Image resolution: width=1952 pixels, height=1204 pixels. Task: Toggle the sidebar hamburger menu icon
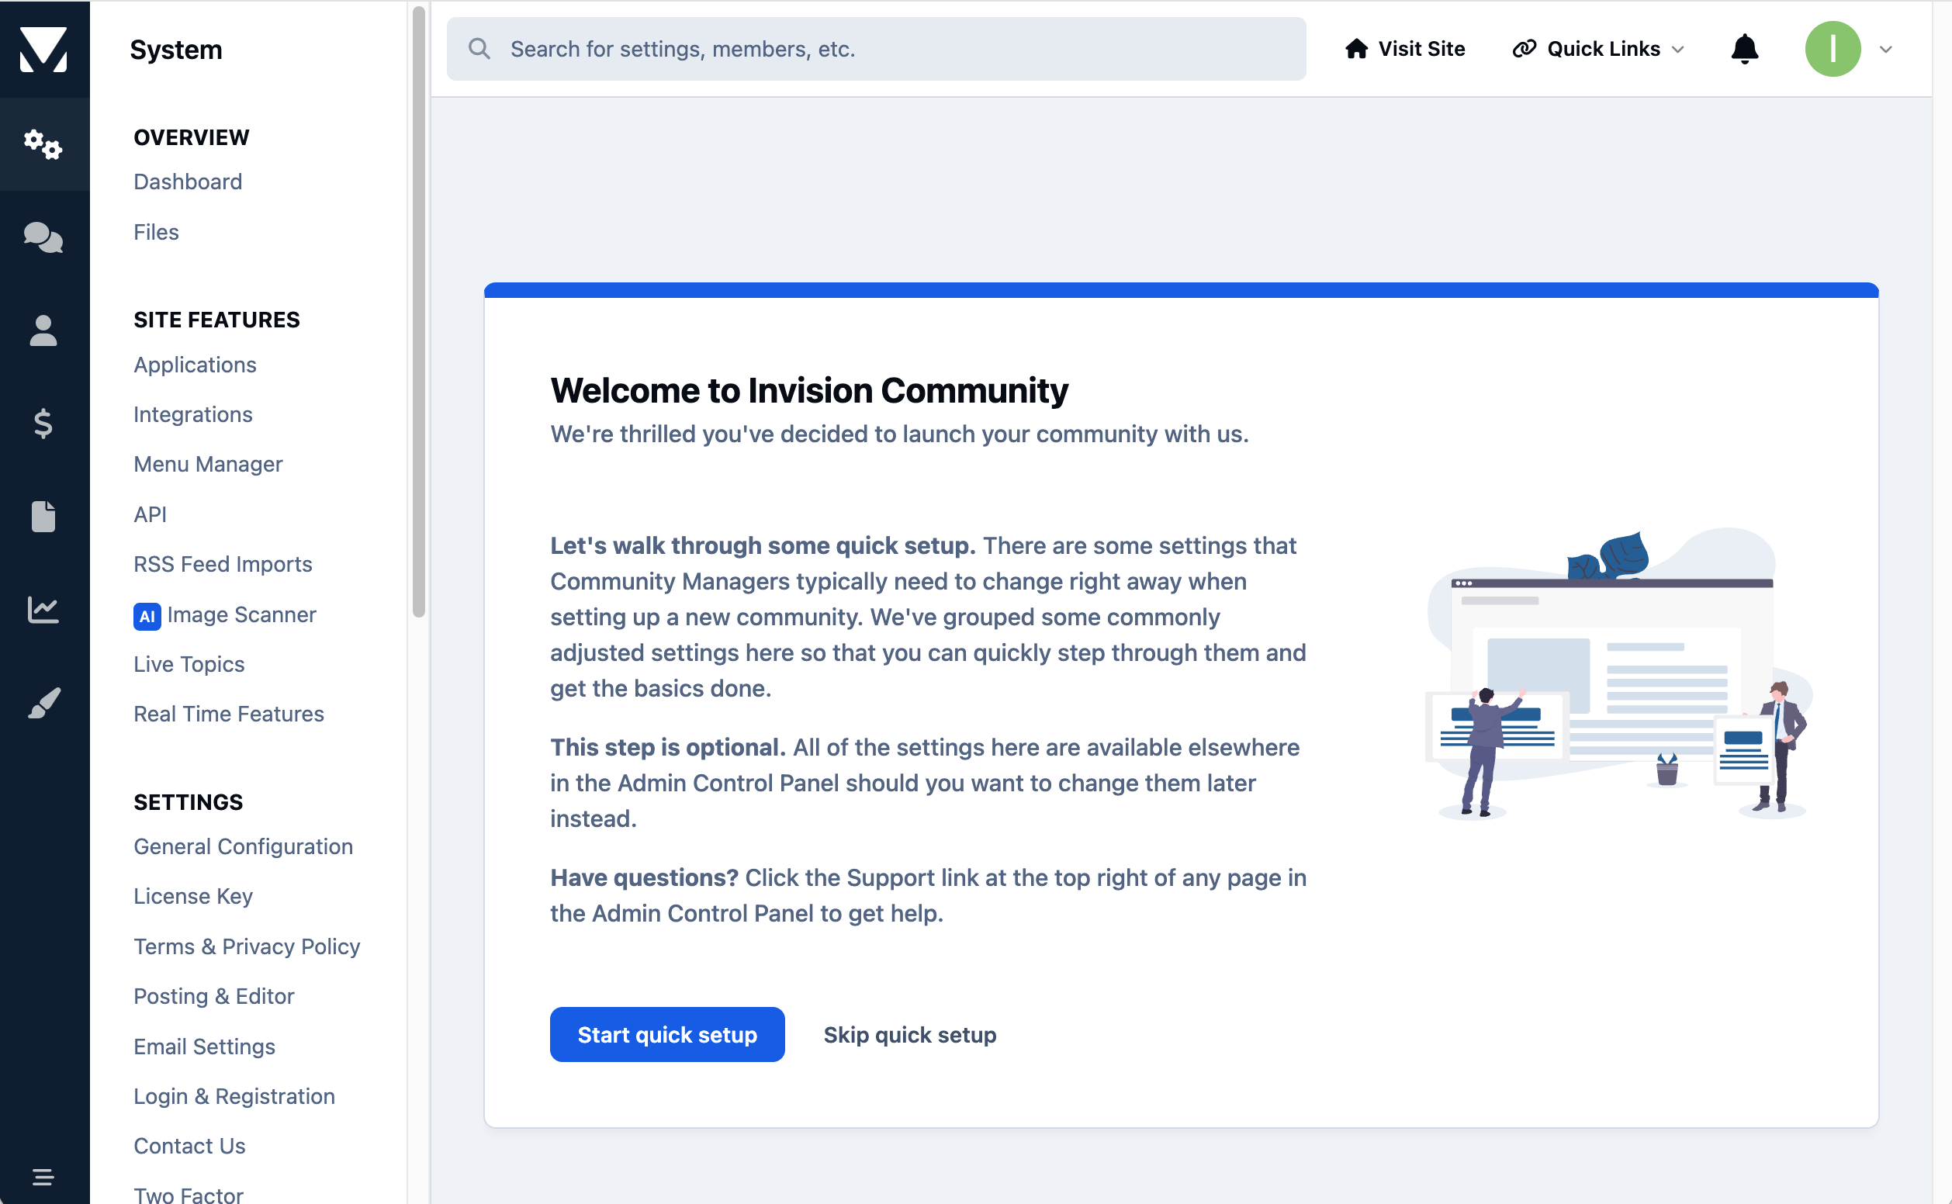43,1177
